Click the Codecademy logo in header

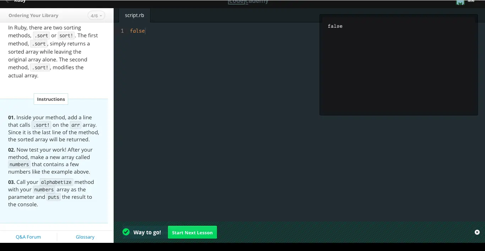[248, 2]
